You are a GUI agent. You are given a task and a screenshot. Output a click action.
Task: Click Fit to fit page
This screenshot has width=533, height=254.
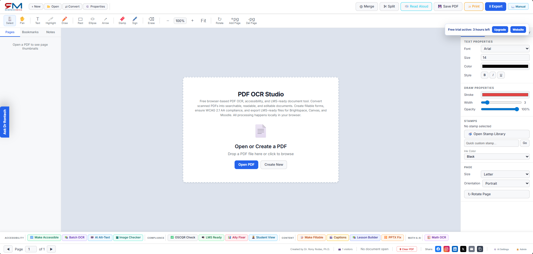click(x=203, y=21)
